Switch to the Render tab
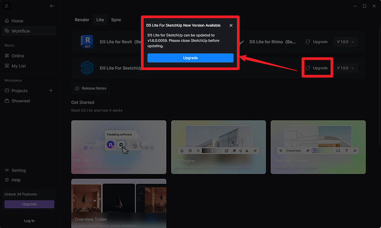Image resolution: width=381 pixels, height=228 pixels. tap(82, 20)
